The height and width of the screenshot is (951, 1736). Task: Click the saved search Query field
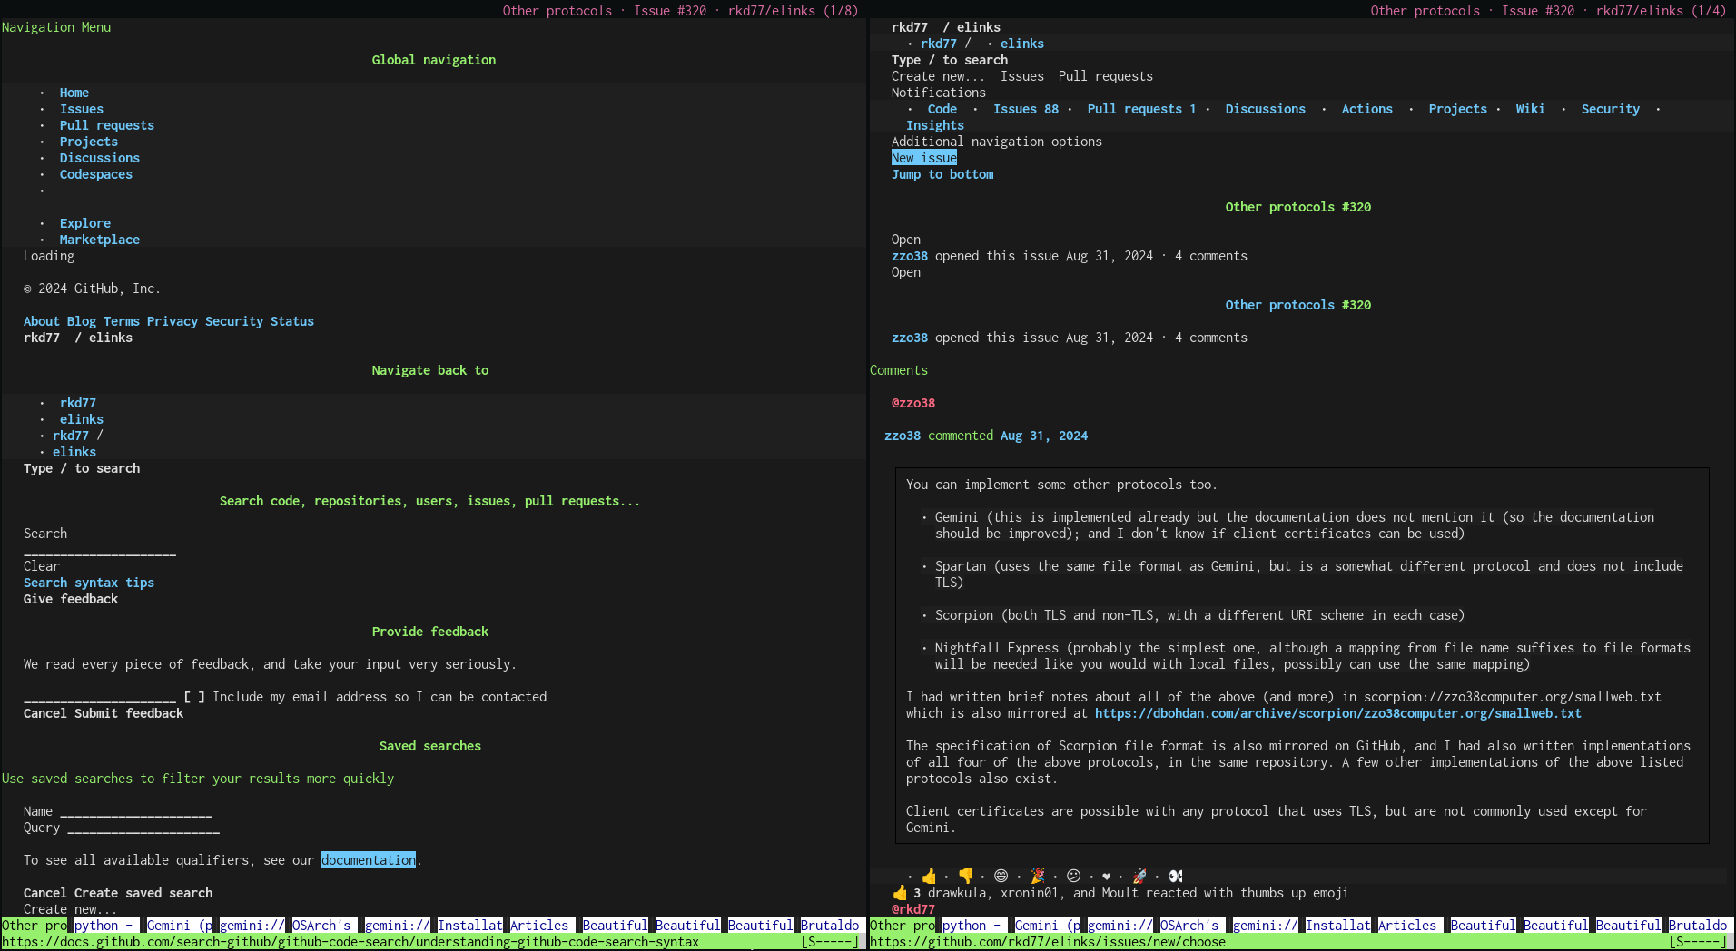click(x=143, y=828)
